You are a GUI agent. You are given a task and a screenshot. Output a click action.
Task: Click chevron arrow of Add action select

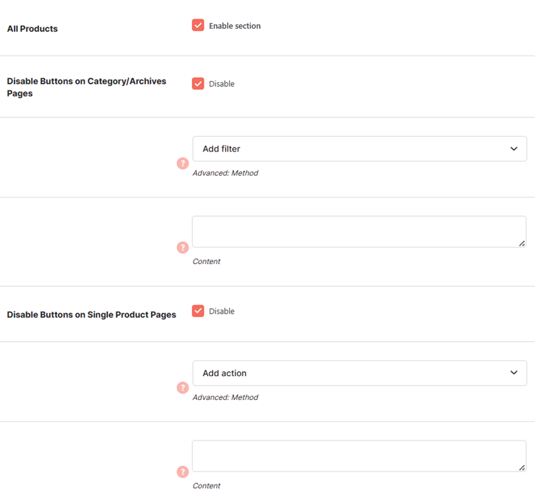click(514, 373)
